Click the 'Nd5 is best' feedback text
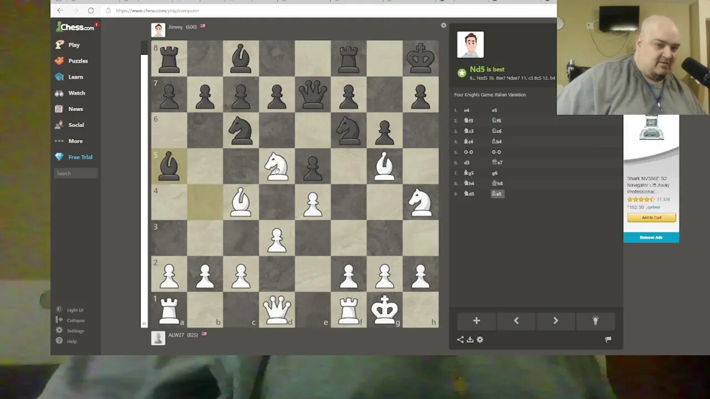The image size is (710, 399). [487, 69]
